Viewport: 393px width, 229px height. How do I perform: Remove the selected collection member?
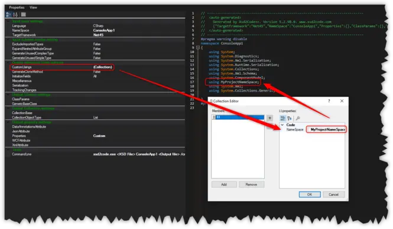tap(251, 185)
